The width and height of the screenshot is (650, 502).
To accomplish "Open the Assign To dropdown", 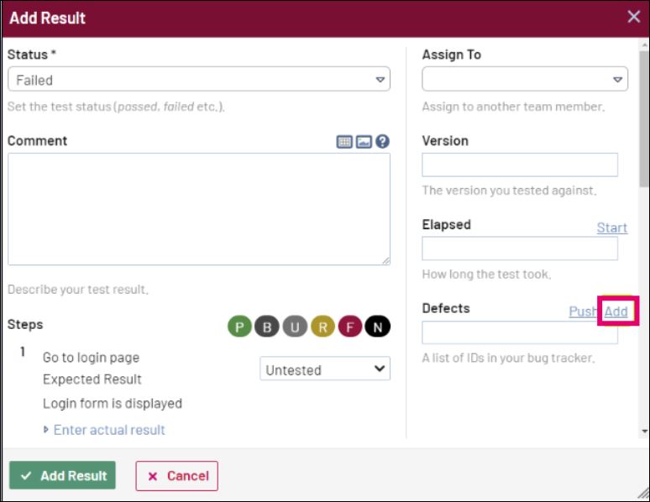I will 525,80.
